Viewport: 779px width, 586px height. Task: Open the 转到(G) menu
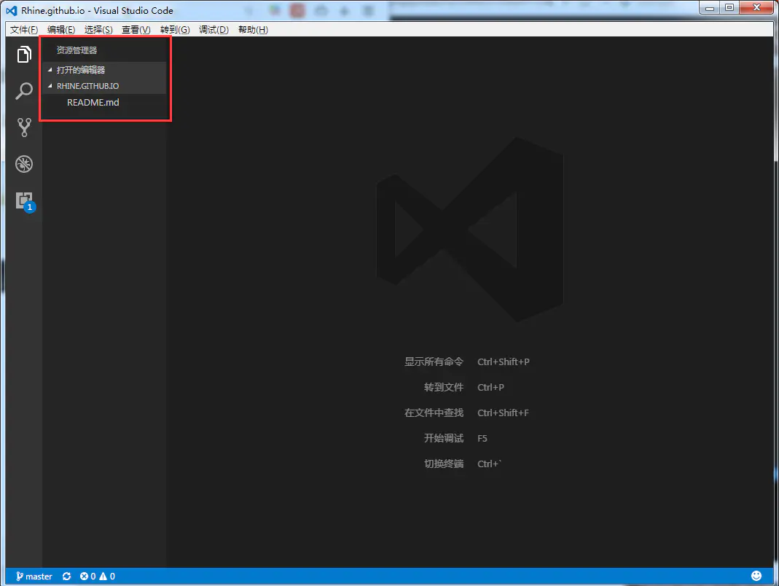click(x=175, y=30)
